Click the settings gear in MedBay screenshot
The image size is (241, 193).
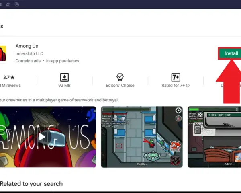tap(178, 110)
